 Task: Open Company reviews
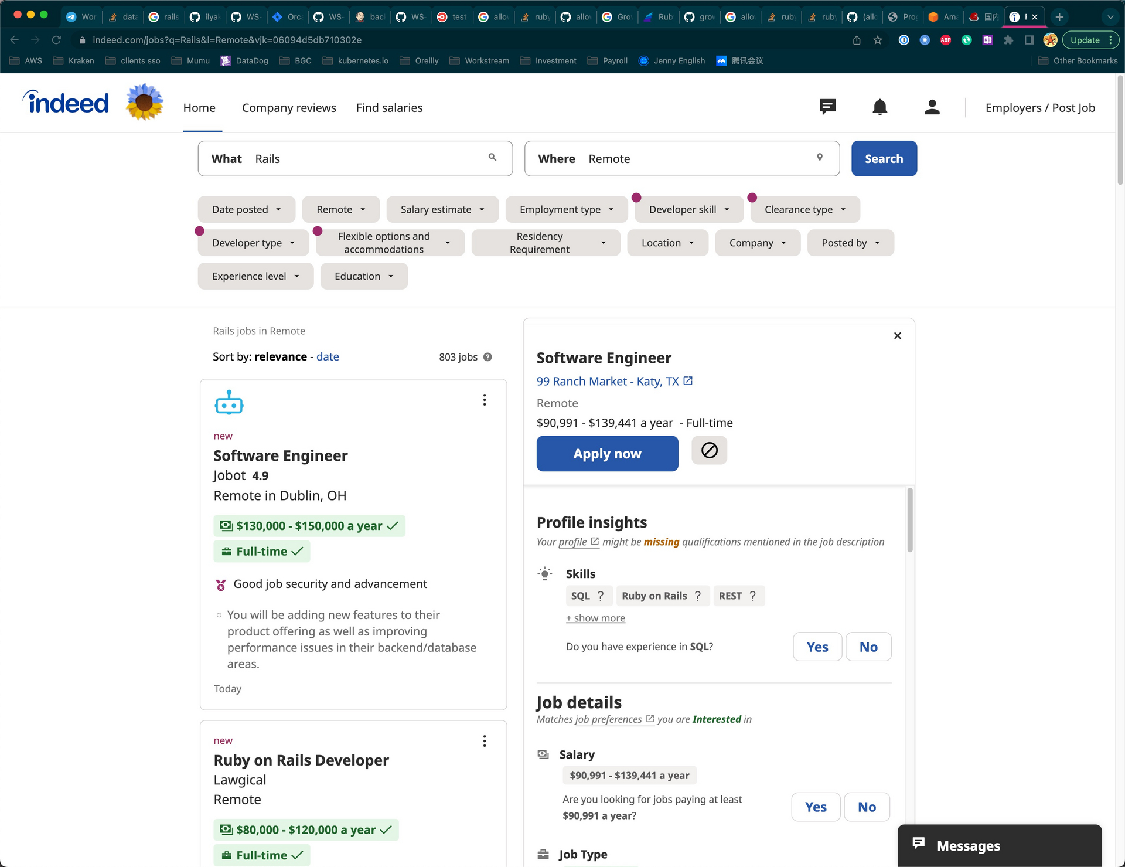coord(289,108)
